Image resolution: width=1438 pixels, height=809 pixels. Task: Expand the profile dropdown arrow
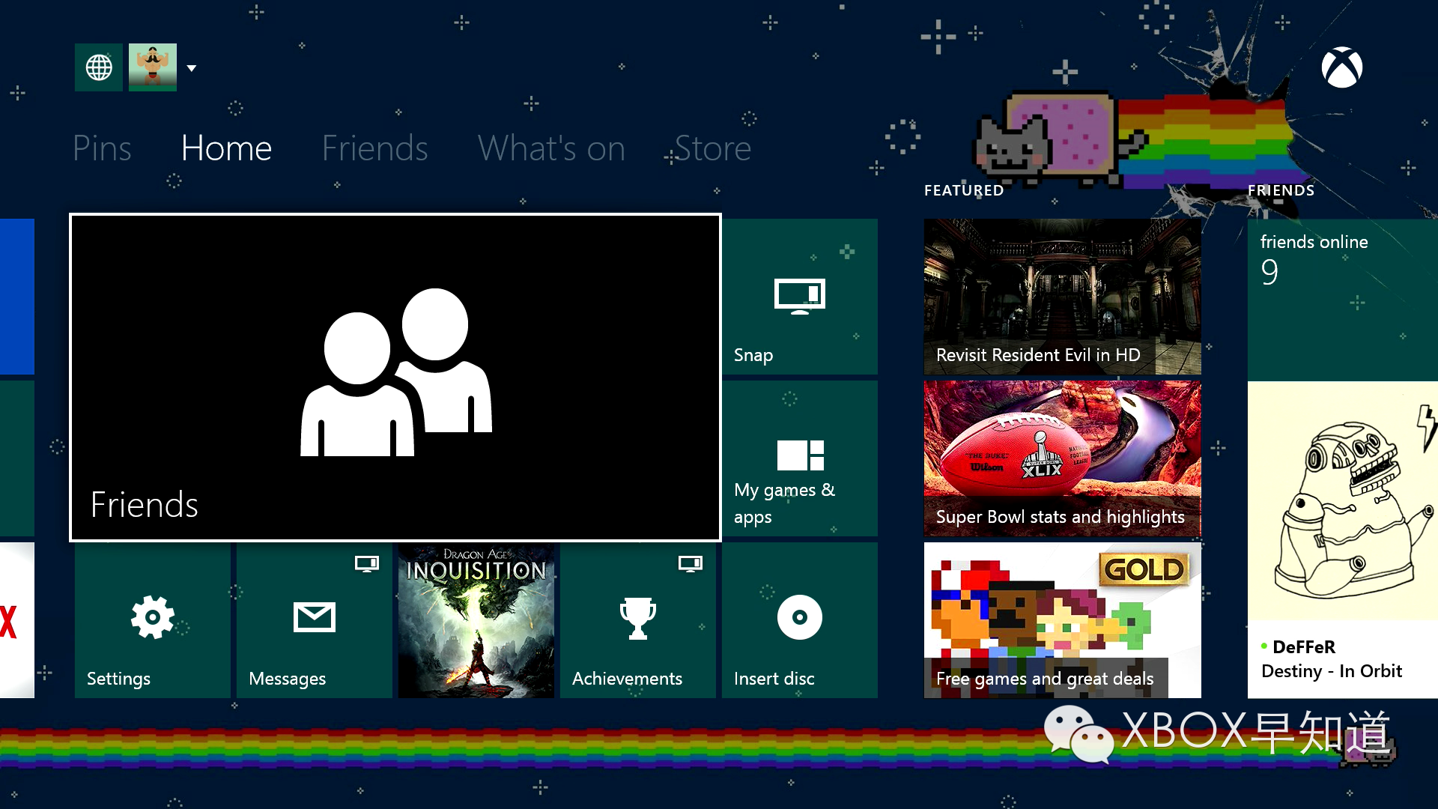[192, 68]
